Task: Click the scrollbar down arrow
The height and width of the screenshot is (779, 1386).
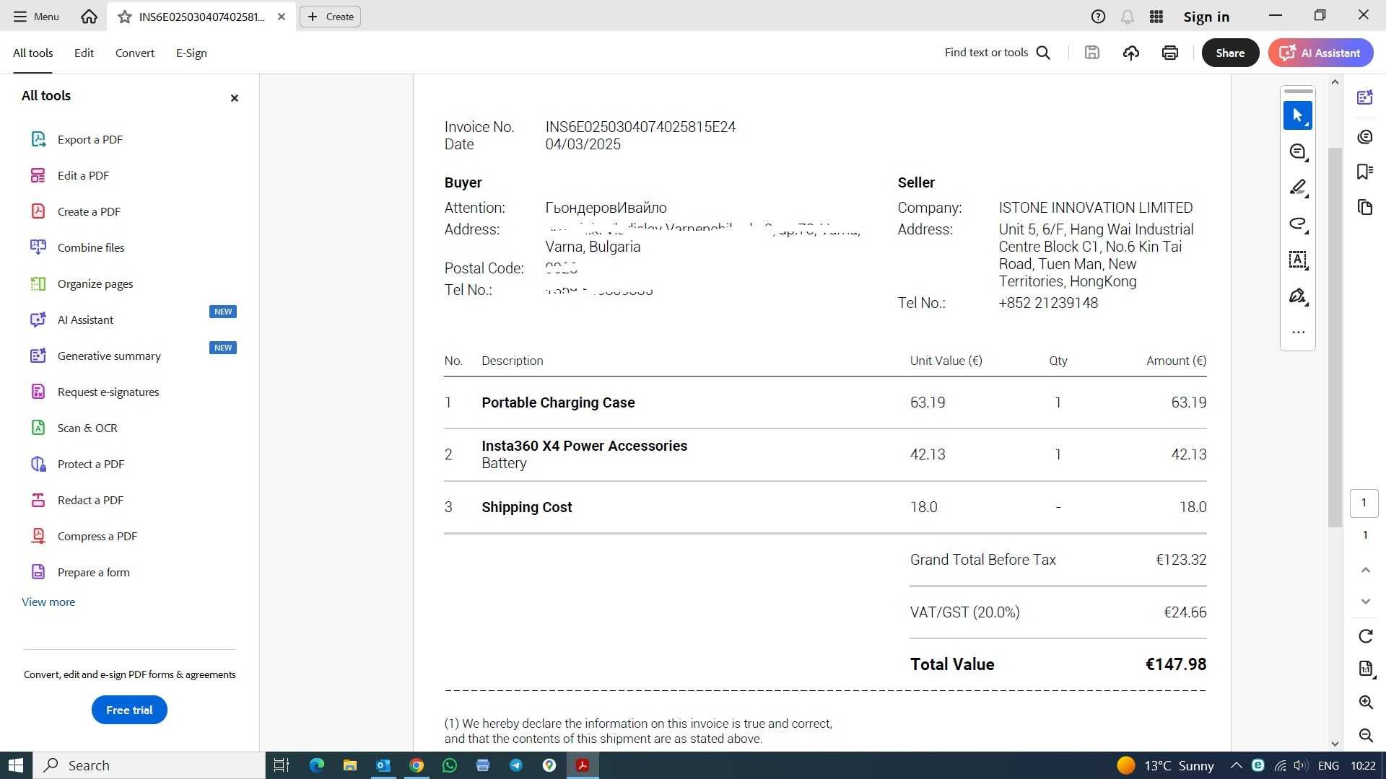Action: tap(1335, 744)
